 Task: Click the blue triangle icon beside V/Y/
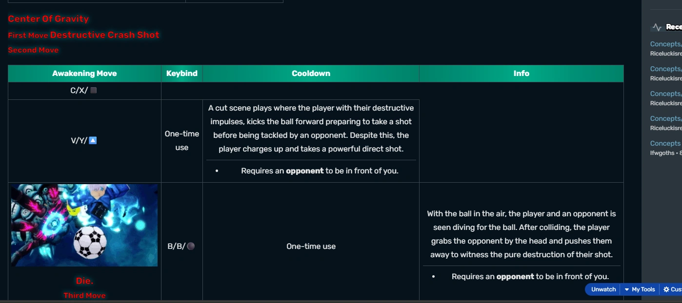pos(93,141)
